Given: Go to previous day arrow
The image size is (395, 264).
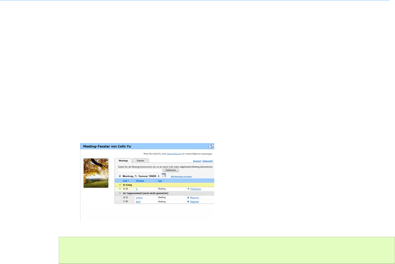Looking at the screenshot, I should [120, 176].
